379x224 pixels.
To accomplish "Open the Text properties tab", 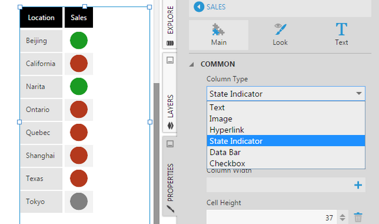I will coord(341,35).
